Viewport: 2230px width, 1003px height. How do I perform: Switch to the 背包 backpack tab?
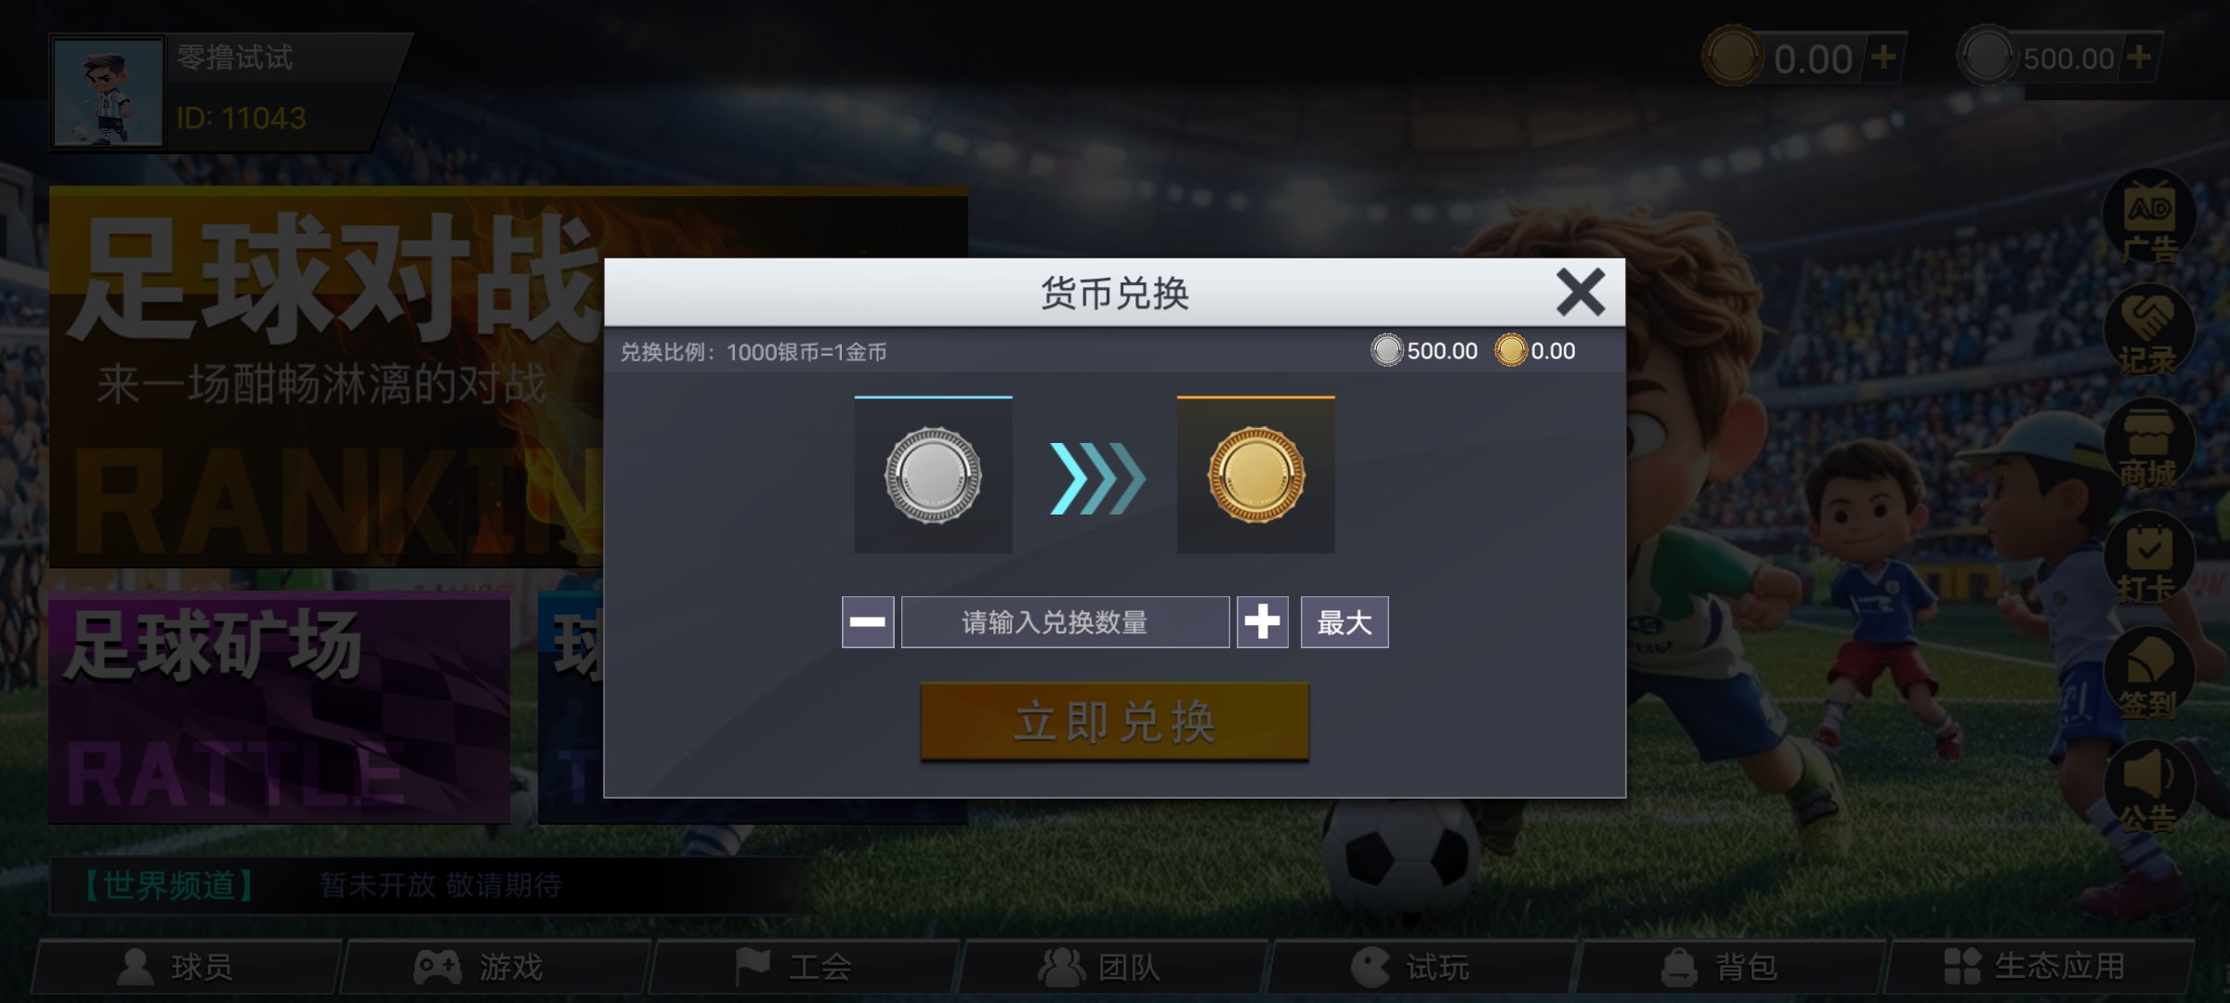1731,967
